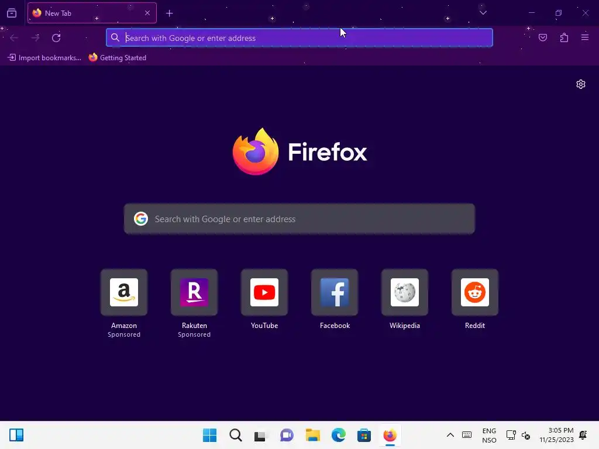Open the network status tray icon
599x449 pixels.
pyautogui.click(x=511, y=435)
